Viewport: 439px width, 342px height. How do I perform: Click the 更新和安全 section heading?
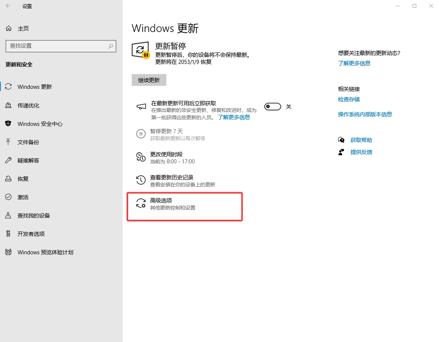pos(19,64)
